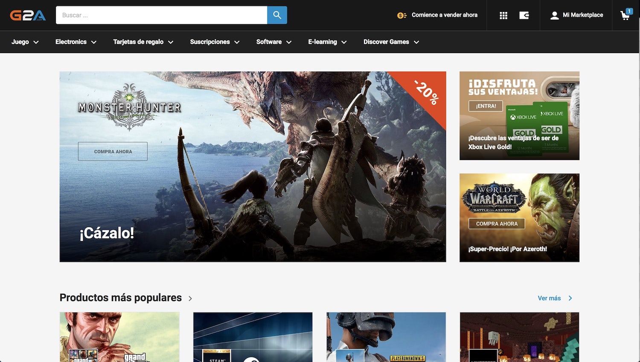
Task: Click the coin icon beside Comience a vender ahora
Action: pos(400,15)
